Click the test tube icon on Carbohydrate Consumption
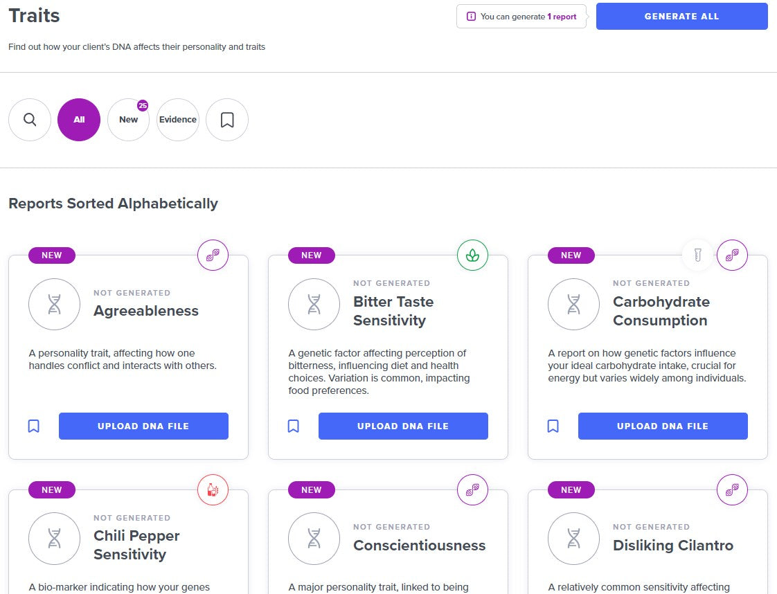The height and width of the screenshot is (594, 777). point(697,255)
